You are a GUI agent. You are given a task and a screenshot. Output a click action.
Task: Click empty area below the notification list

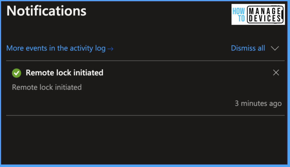click(x=145, y=139)
